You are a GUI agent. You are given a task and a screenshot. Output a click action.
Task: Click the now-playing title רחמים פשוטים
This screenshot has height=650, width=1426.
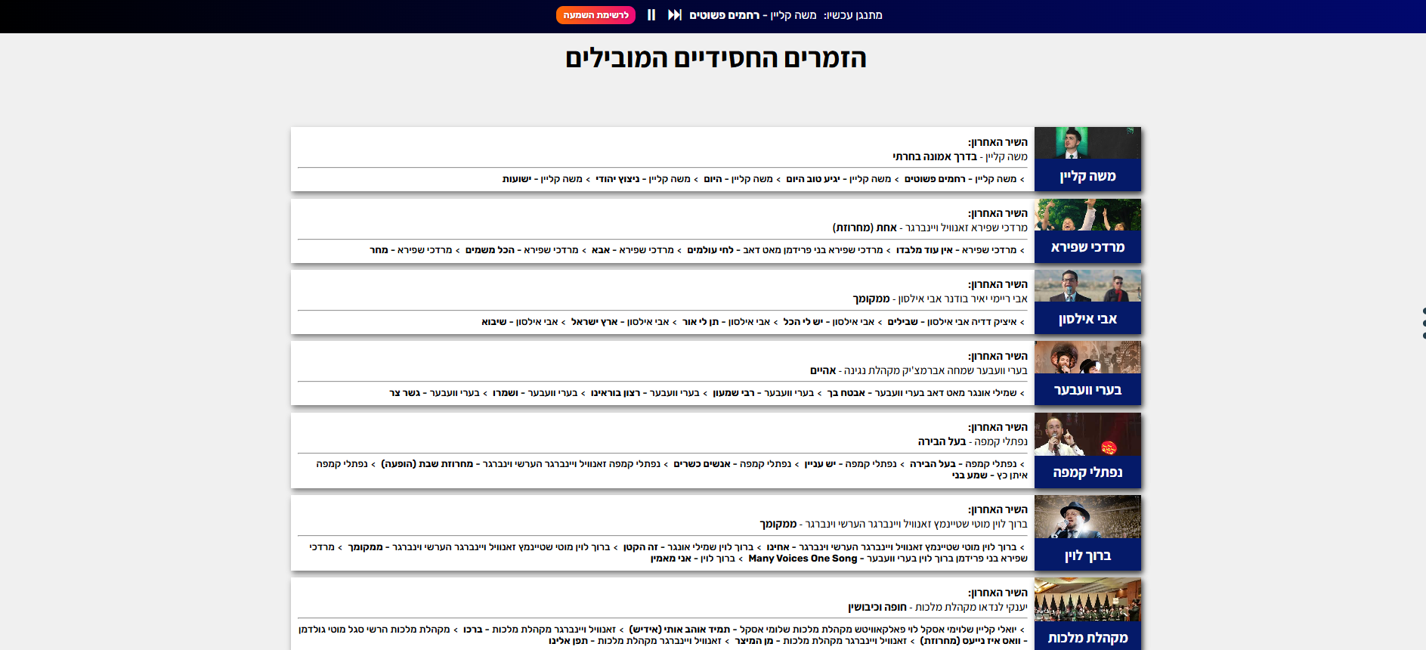click(x=724, y=15)
